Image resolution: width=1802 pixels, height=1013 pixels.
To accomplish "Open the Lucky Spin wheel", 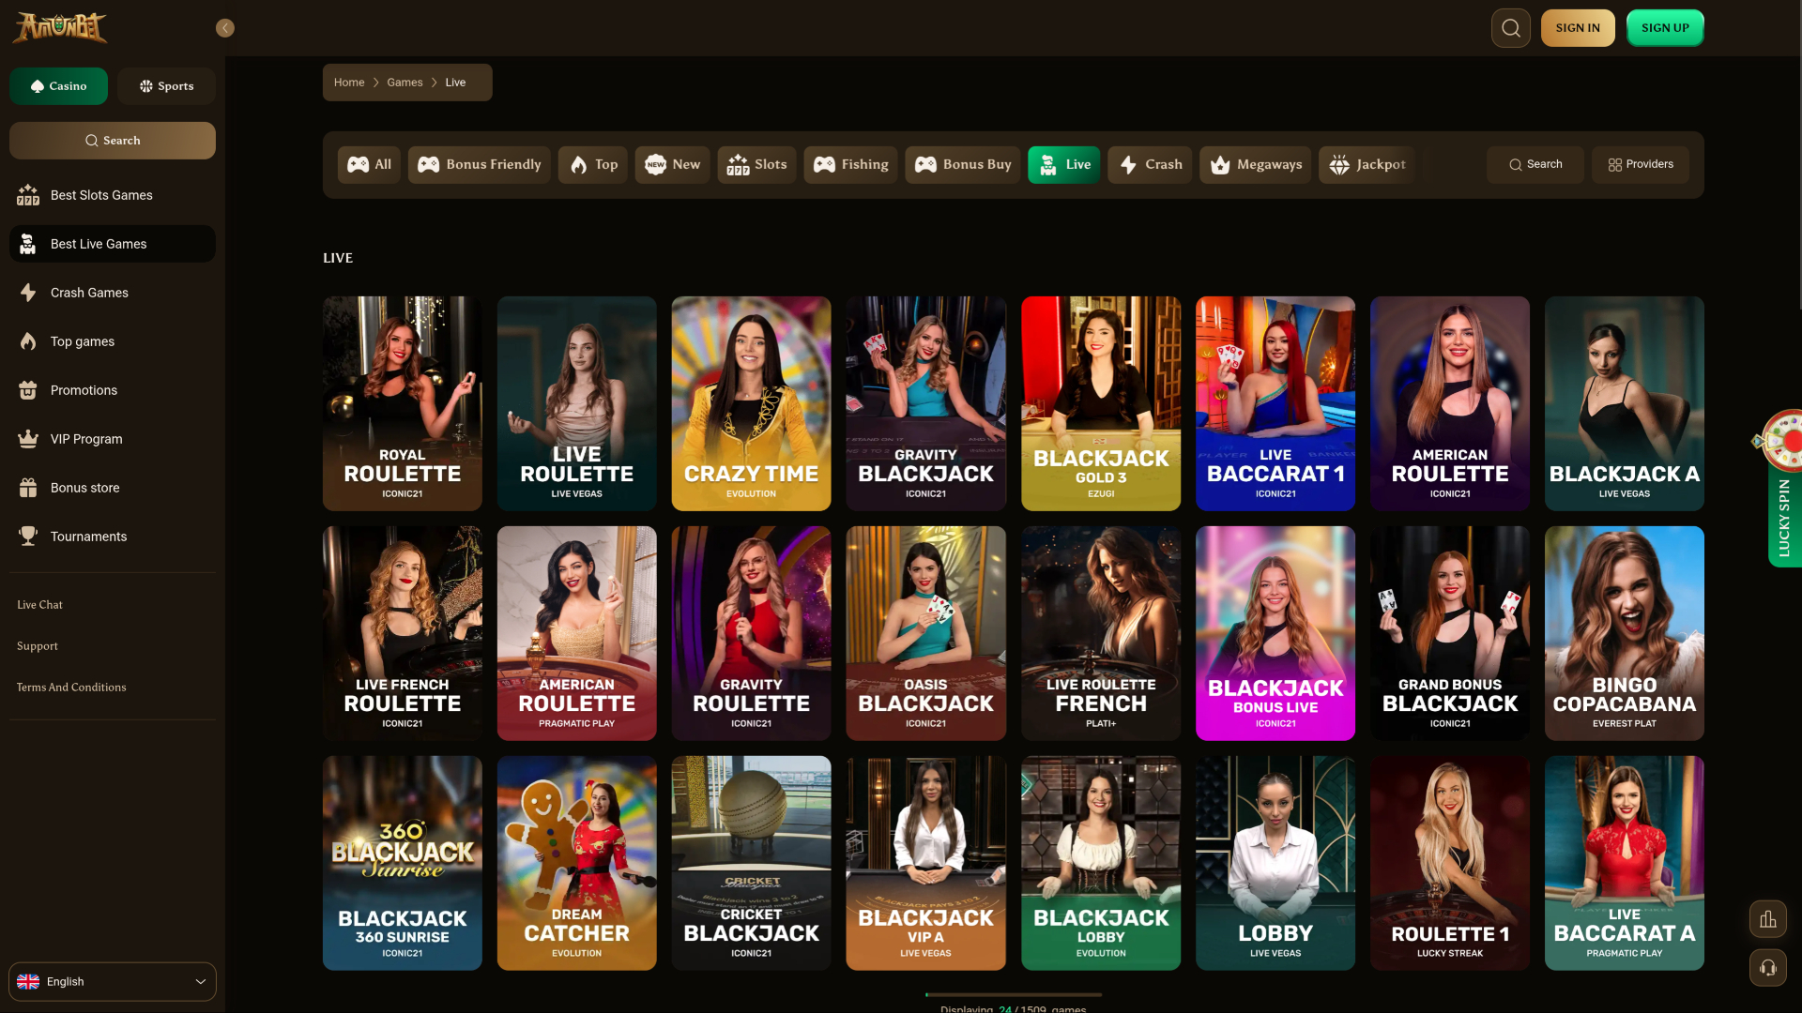I will (1782, 488).
